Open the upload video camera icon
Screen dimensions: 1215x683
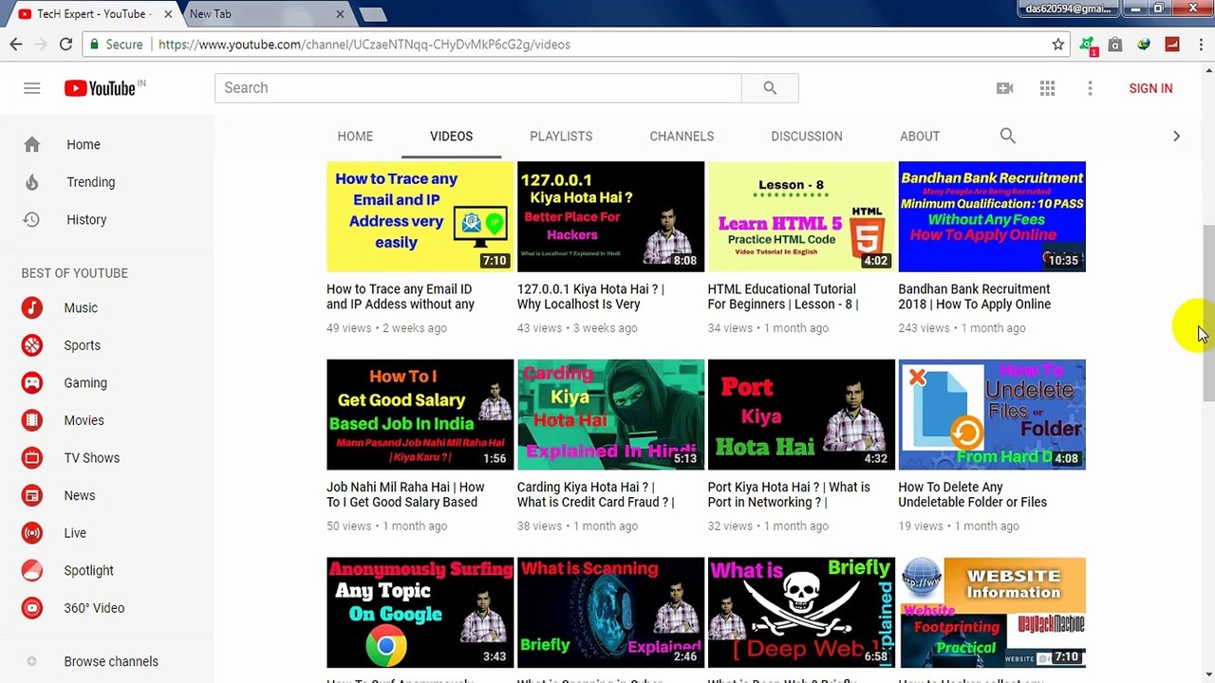1004,88
